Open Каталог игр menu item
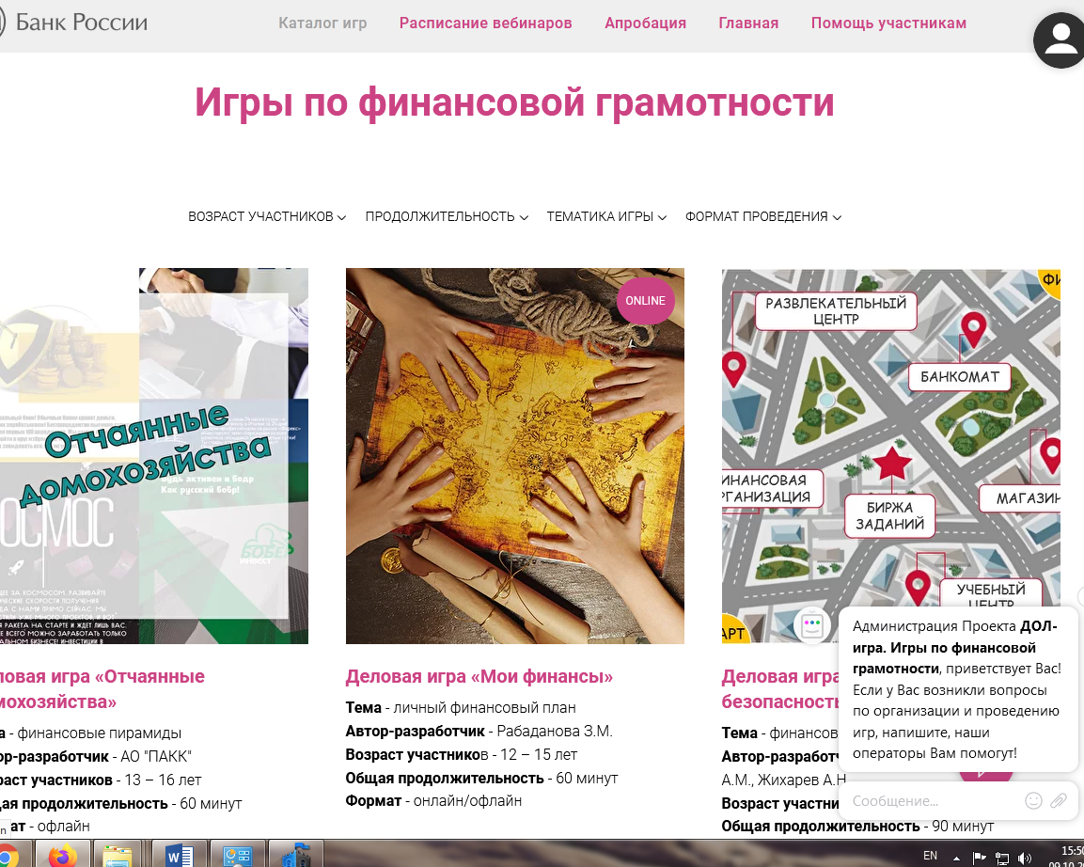 pyautogui.click(x=322, y=23)
